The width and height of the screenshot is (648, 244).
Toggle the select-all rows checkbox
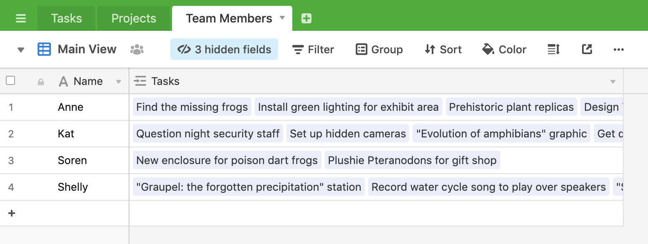point(10,80)
